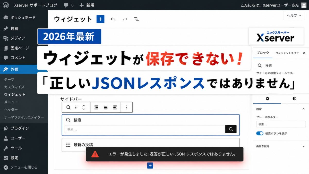Viewport: 309px width, 174px height.
Task: Click the middle layout icon in block toolbar
Action: tap(106, 107)
